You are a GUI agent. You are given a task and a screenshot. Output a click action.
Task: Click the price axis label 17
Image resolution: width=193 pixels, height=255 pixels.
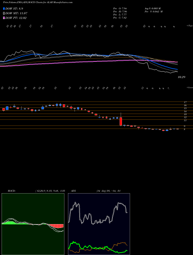tap(185, 102)
